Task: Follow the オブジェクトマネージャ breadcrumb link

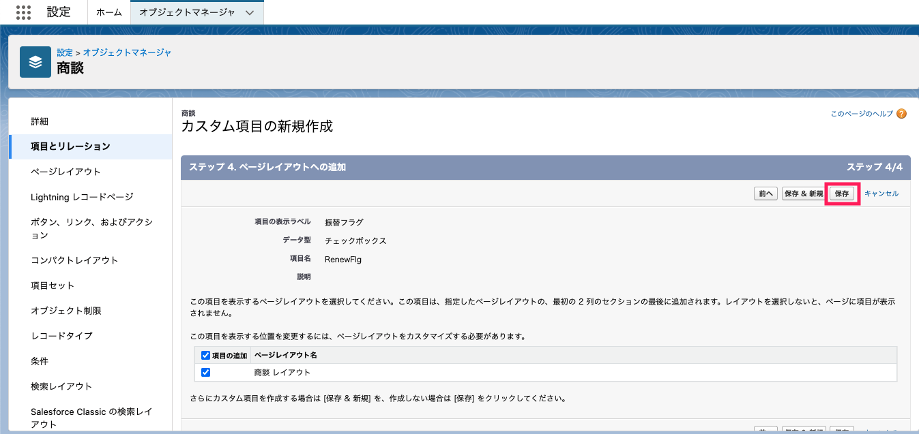Action: point(127,52)
